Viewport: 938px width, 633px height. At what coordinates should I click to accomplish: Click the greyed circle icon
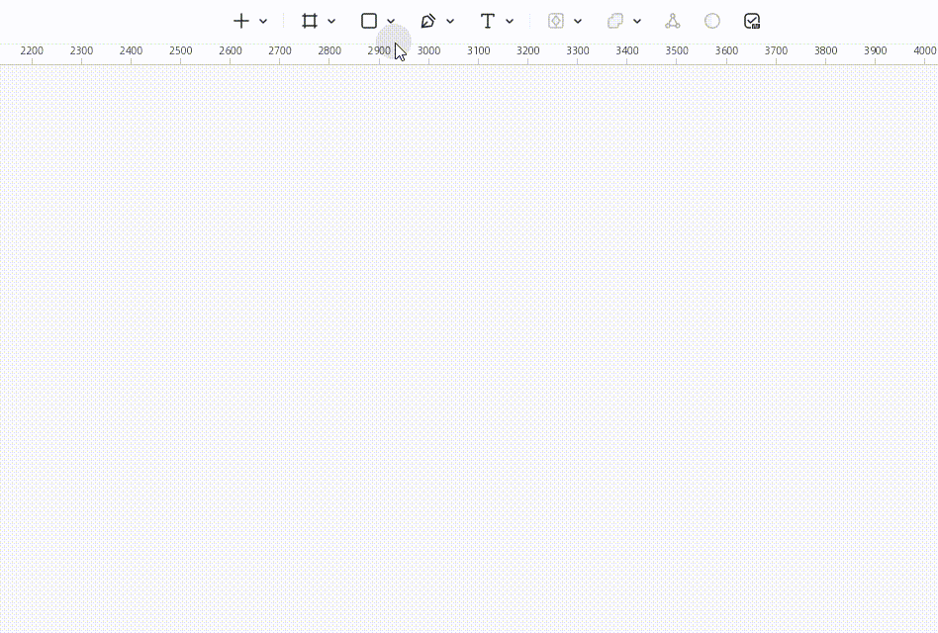(711, 21)
